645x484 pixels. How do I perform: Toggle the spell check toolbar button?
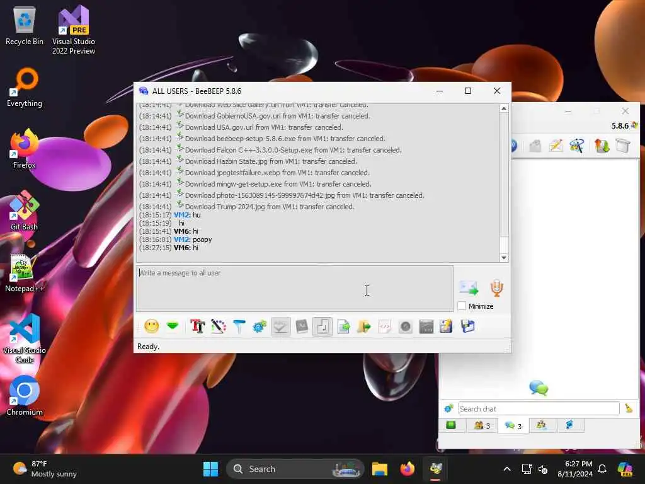tap(280, 326)
